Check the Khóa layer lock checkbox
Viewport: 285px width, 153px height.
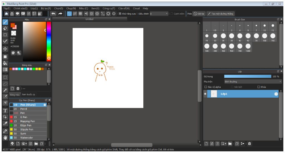(x=259, y=87)
